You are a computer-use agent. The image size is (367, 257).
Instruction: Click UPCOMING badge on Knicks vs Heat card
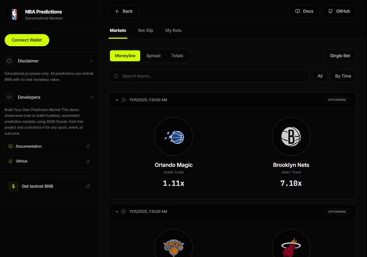point(337,212)
